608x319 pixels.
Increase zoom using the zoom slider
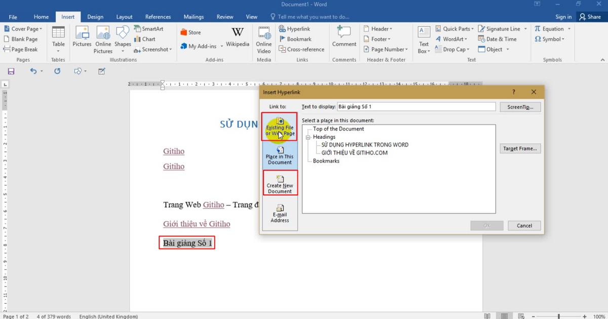[584, 315]
